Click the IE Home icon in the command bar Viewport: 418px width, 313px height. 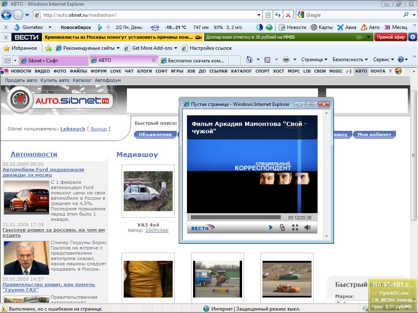pyautogui.click(x=249, y=60)
